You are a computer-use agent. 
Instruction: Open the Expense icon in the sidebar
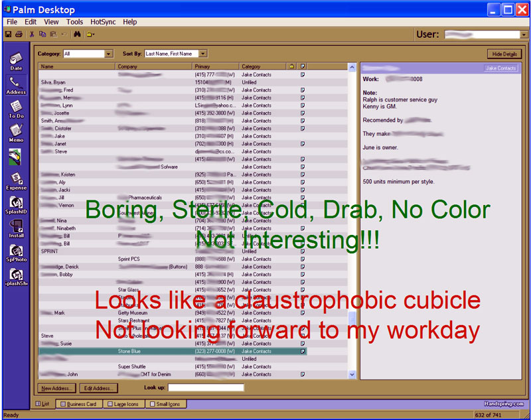click(16, 181)
